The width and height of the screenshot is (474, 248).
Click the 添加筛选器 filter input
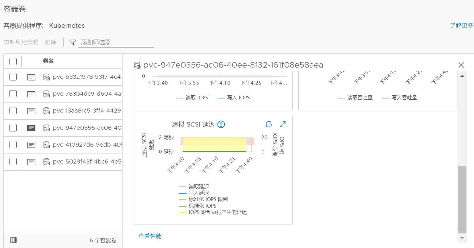[116, 42]
